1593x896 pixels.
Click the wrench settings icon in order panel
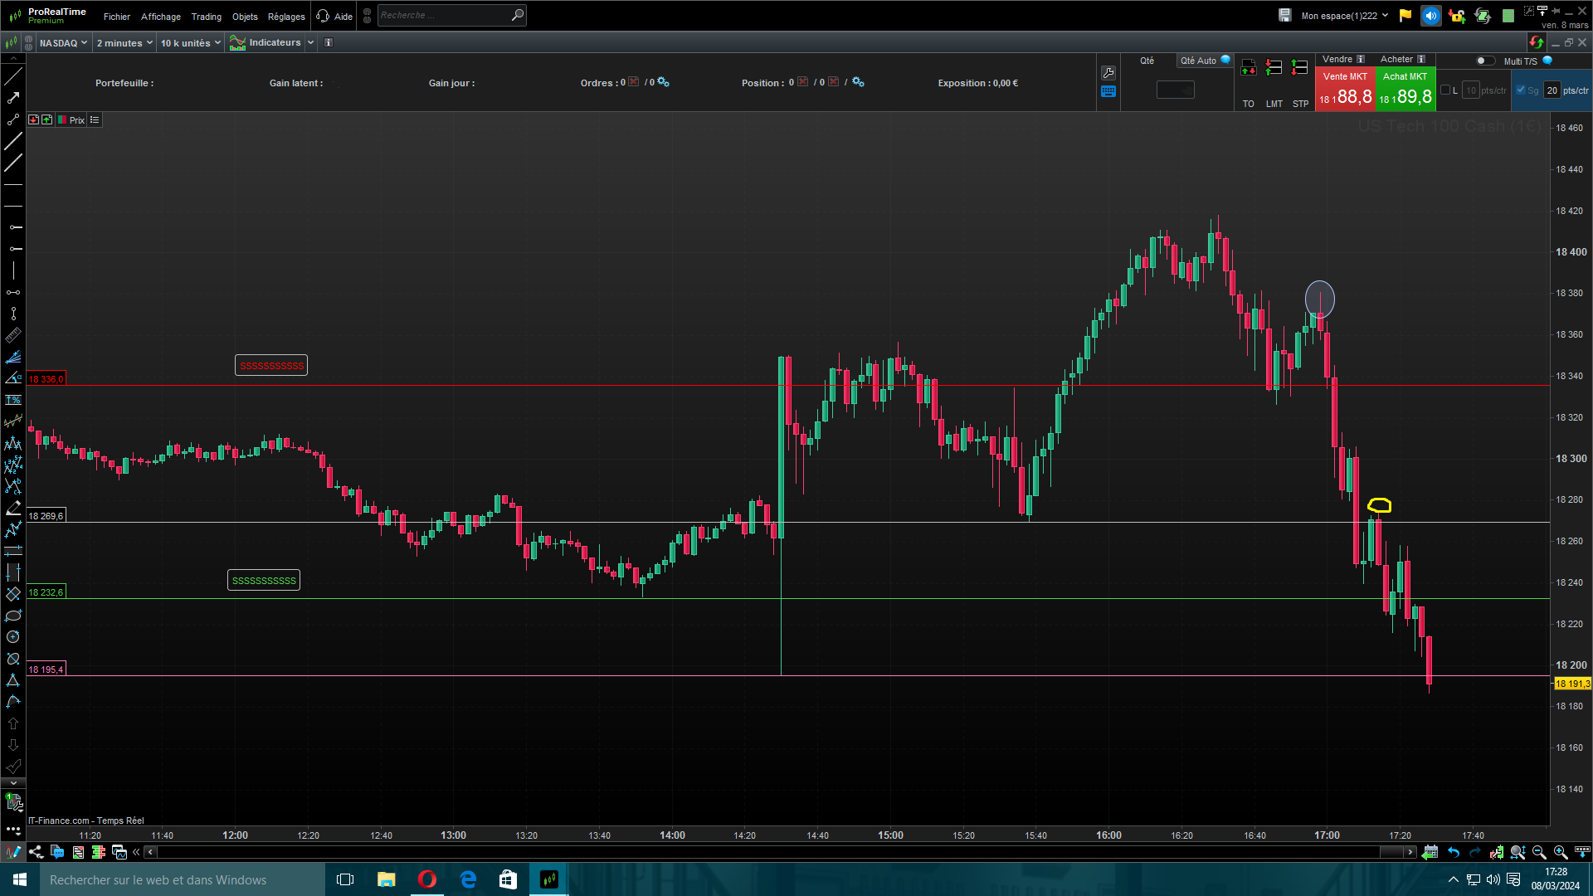click(x=1108, y=73)
